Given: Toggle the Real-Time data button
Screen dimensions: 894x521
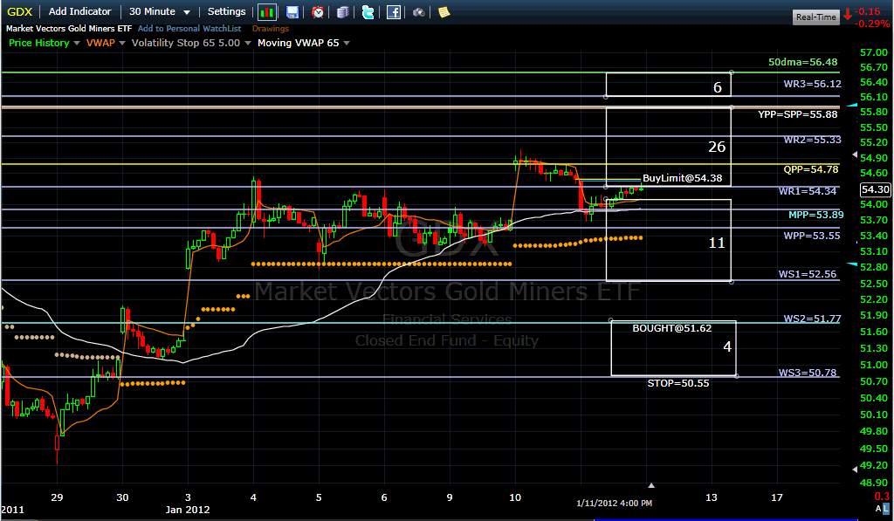Looking at the screenshot, I should pos(816,17).
